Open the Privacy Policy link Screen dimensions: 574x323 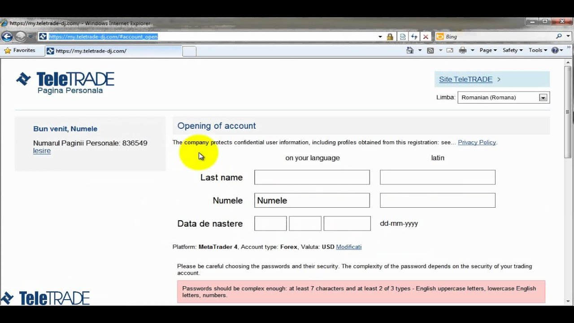477,142
